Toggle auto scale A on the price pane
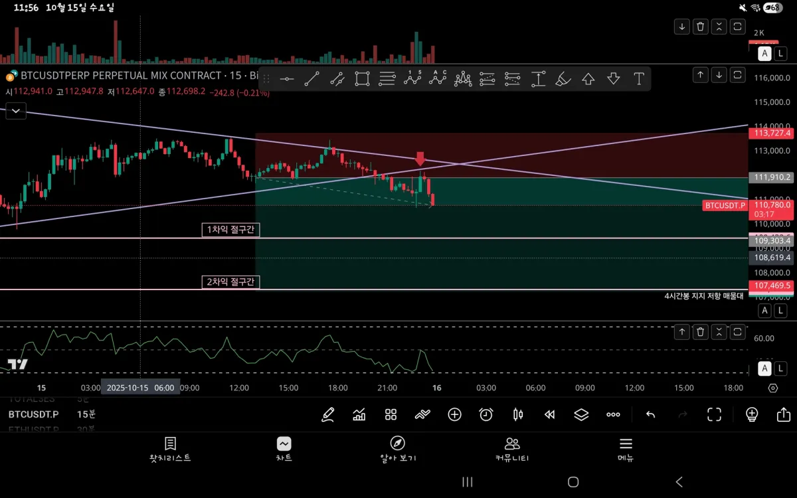 (765, 310)
